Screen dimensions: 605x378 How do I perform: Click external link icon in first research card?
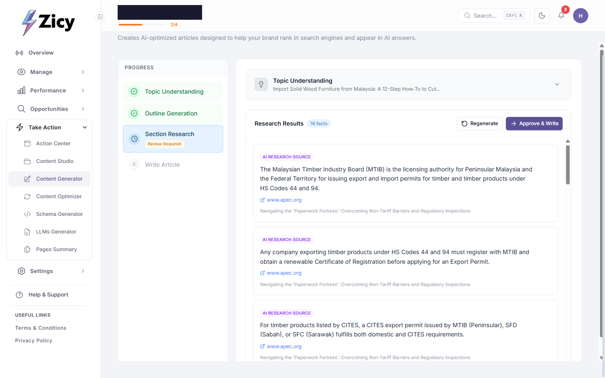point(263,200)
